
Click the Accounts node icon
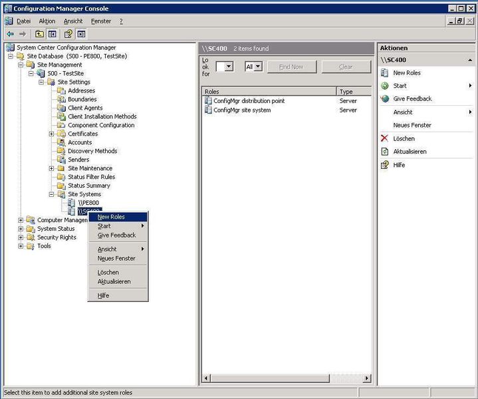[x=61, y=142]
